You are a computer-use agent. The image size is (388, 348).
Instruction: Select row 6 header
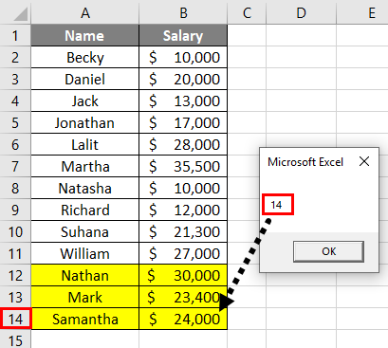tap(15, 144)
